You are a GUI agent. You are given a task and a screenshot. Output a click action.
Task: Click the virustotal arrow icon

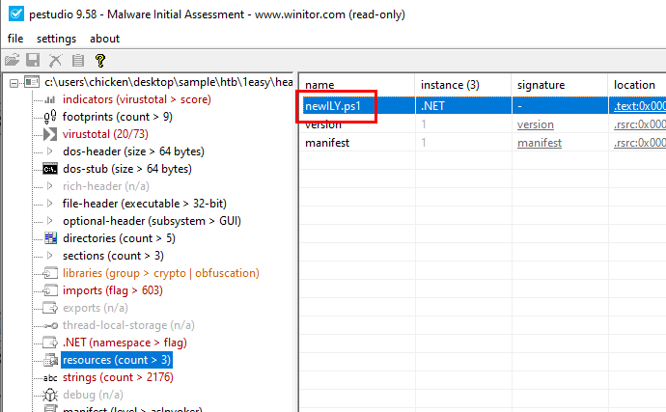(x=50, y=134)
